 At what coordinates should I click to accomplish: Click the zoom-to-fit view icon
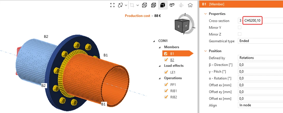[112, 5]
